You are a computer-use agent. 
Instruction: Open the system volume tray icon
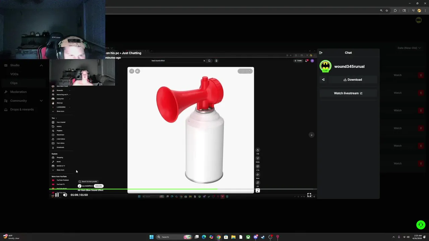pyautogui.click(x=408, y=237)
